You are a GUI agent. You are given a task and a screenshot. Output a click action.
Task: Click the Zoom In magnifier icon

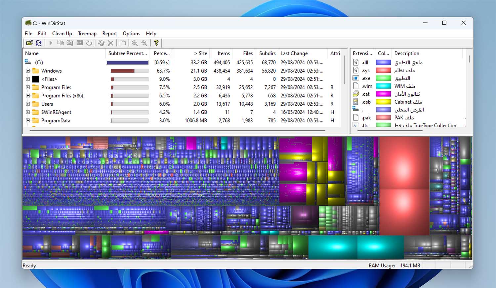tap(135, 43)
